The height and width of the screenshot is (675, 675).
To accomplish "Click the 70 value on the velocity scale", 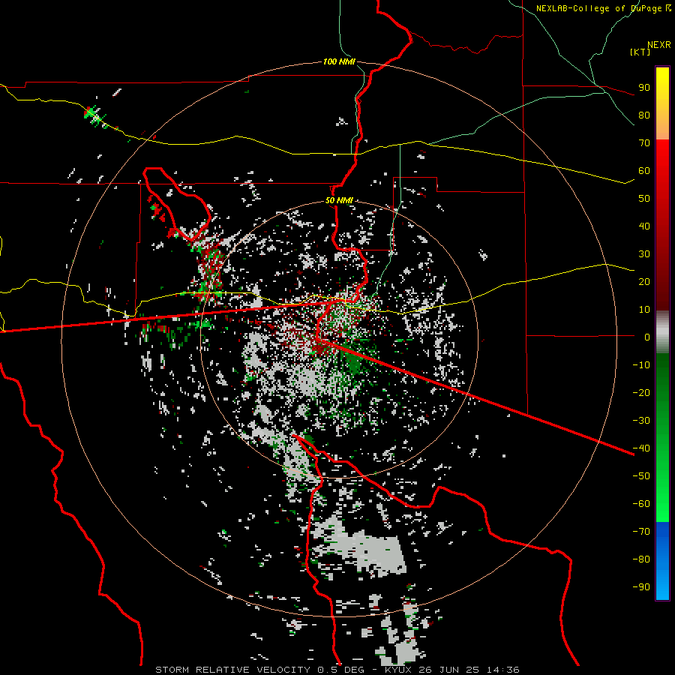I will pyautogui.click(x=644, y=143).
